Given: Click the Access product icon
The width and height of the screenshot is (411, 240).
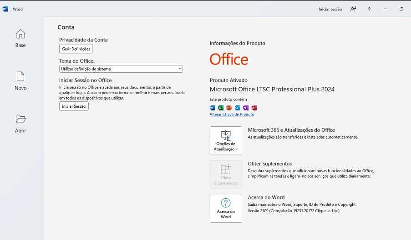Looking at the screenshot, I should click(254, 108).
